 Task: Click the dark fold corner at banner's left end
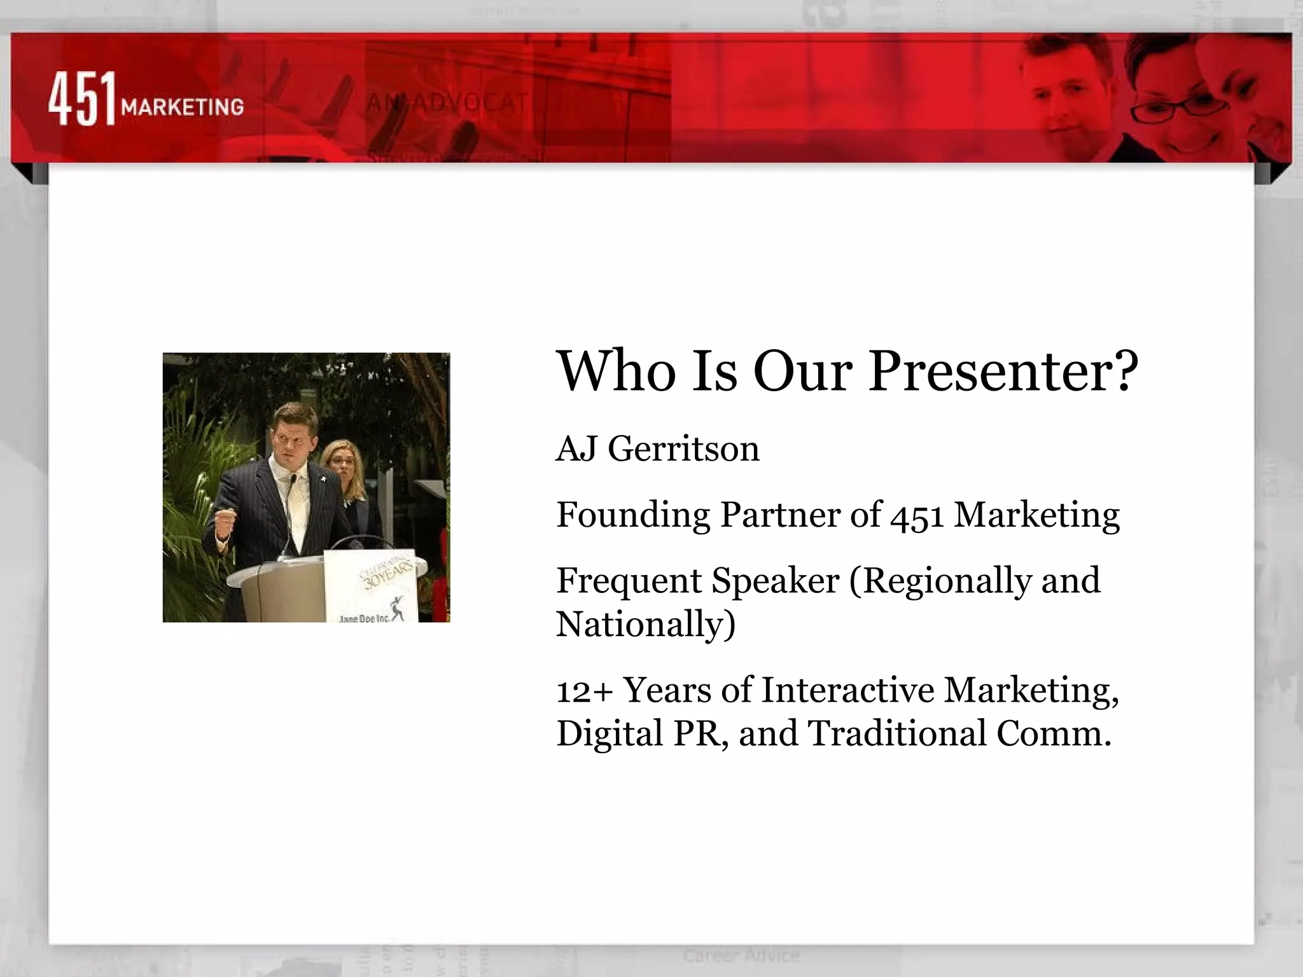pos(30,173)
